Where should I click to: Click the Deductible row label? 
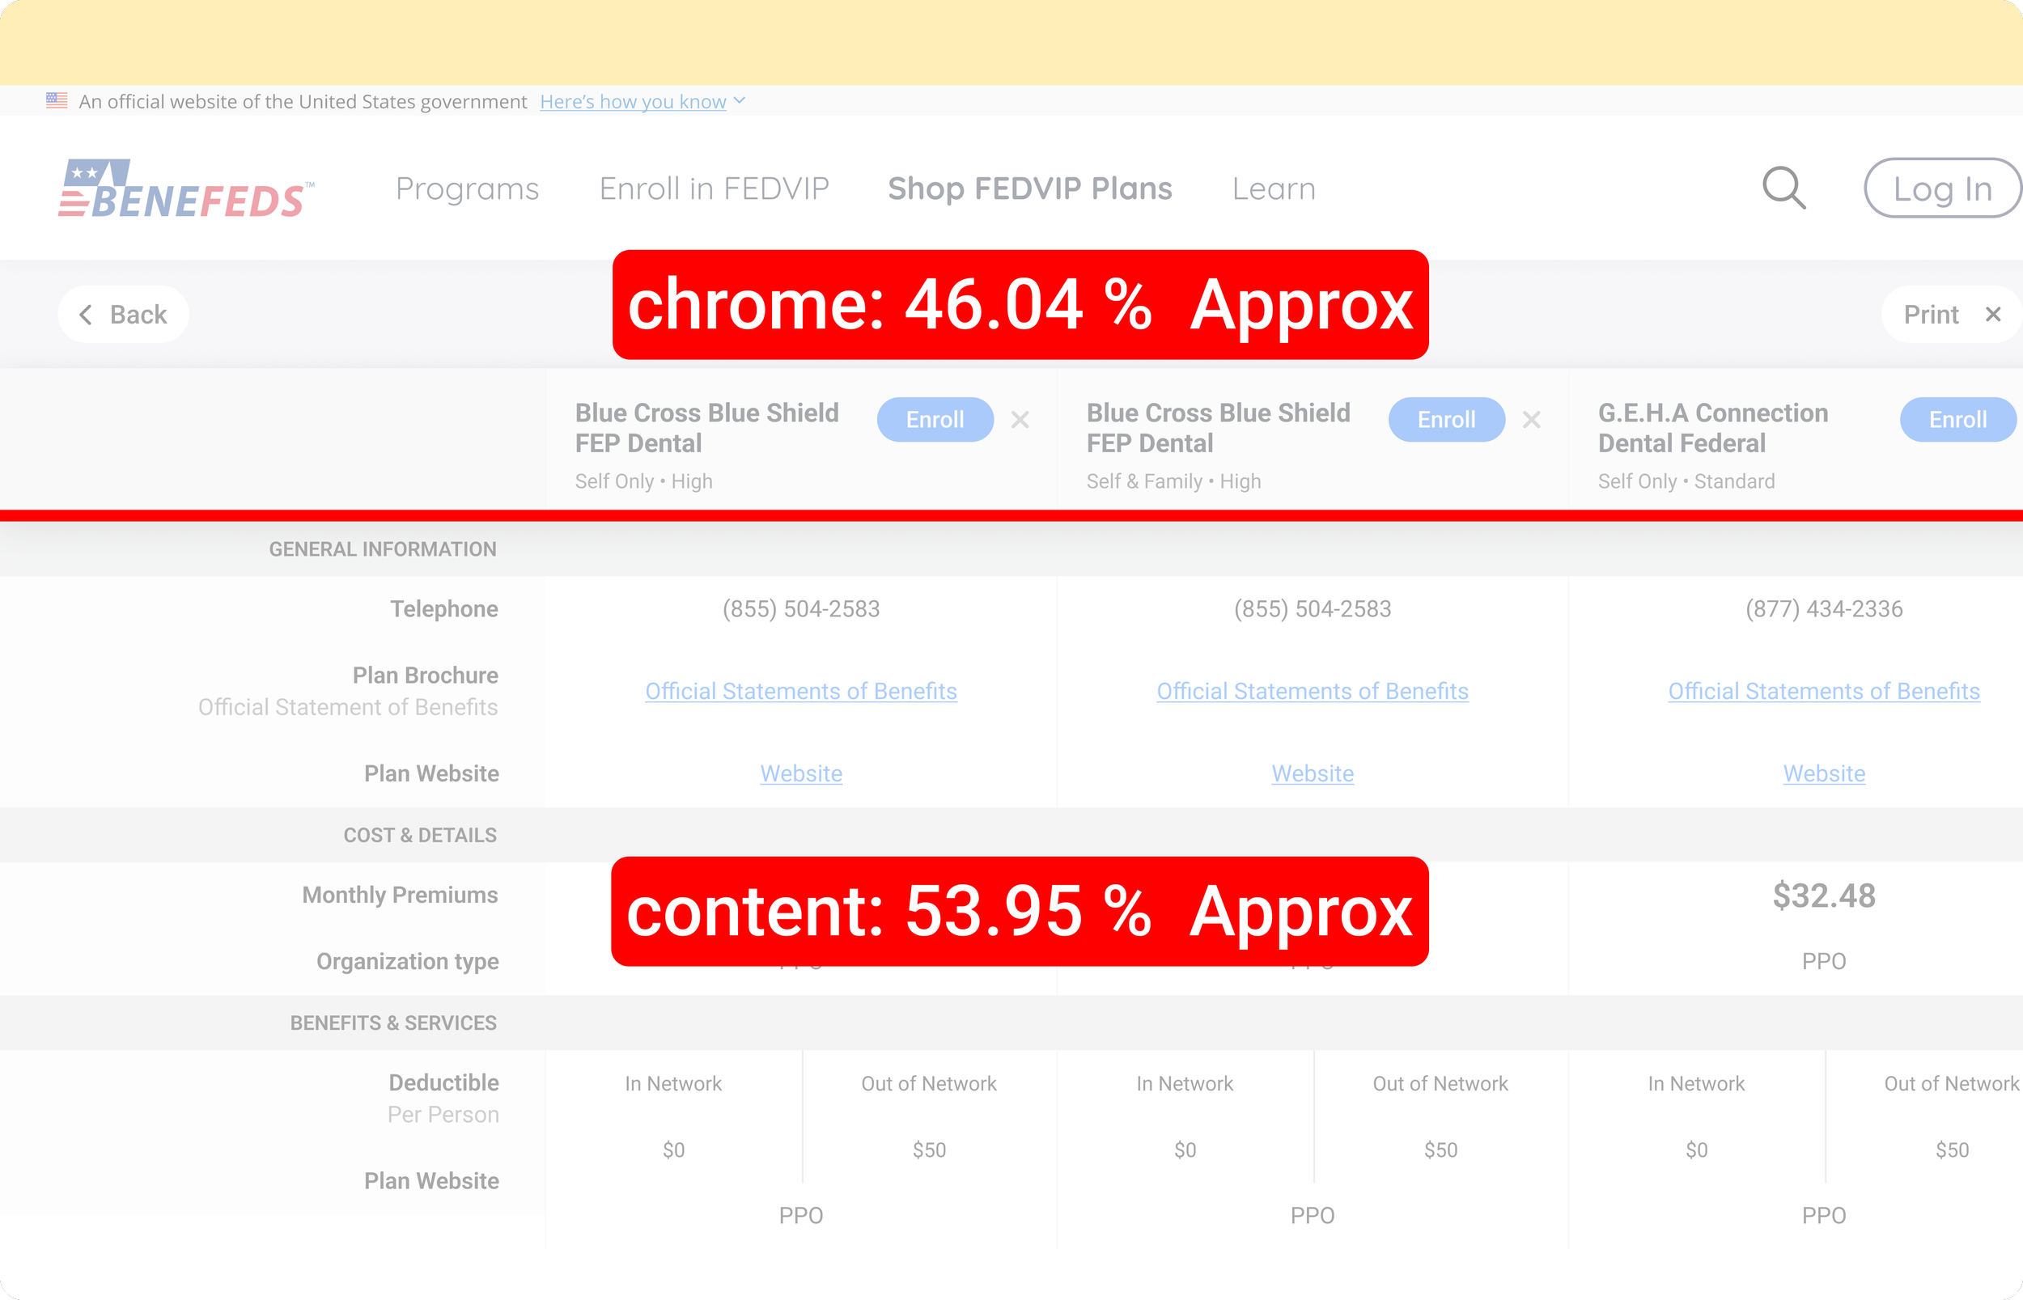[x=444, y=1082]
